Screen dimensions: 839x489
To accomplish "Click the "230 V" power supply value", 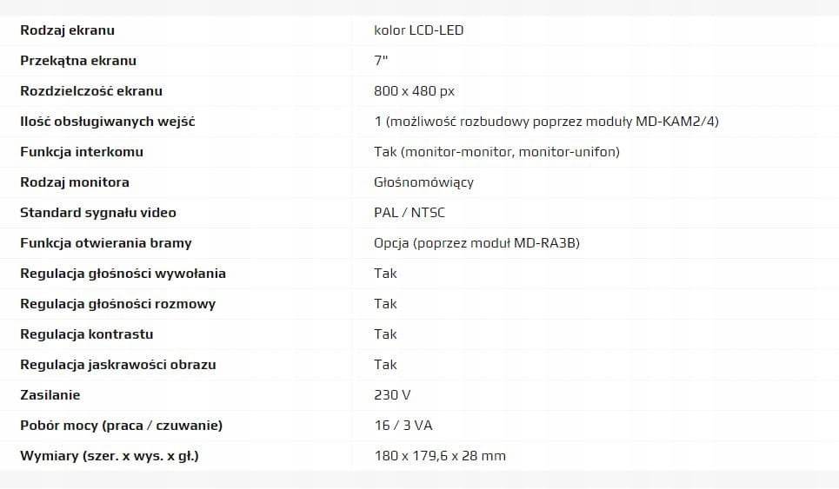I will click(392, 395).
